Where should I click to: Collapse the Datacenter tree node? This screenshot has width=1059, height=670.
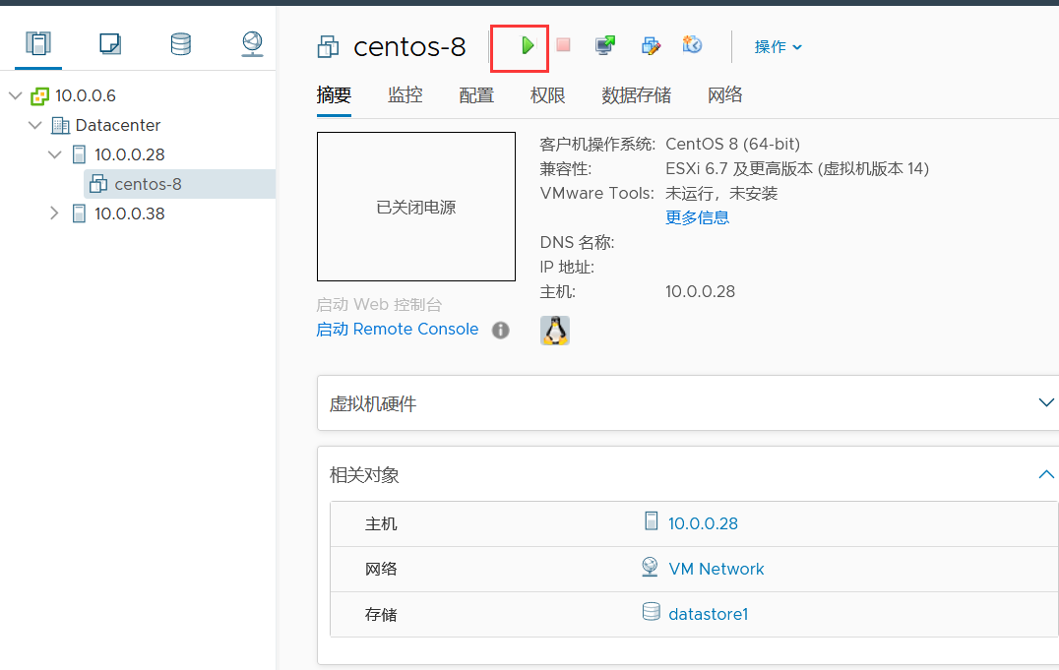coord(35,125)
